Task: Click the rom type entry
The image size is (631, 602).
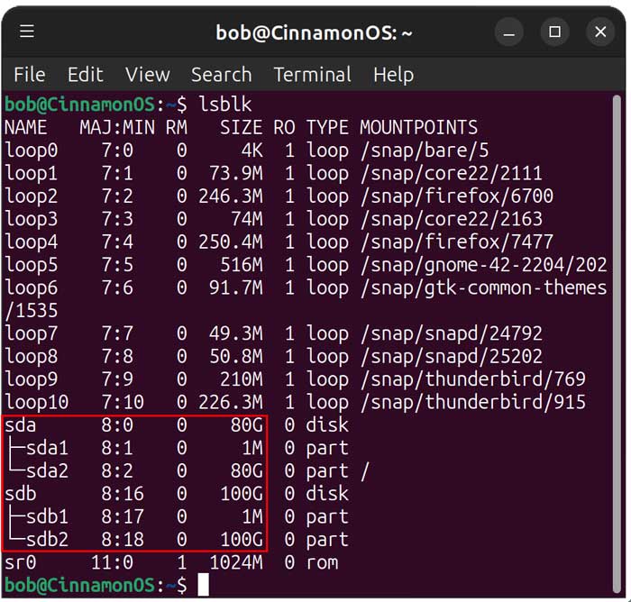Action: click(x=322, y=563)
